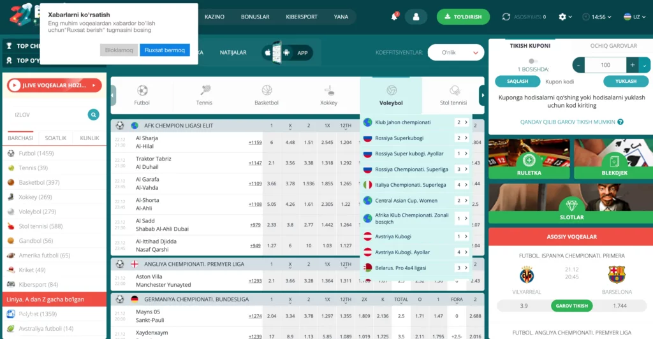
Task: Decrease stake with minus button
Action: [578, 65]
